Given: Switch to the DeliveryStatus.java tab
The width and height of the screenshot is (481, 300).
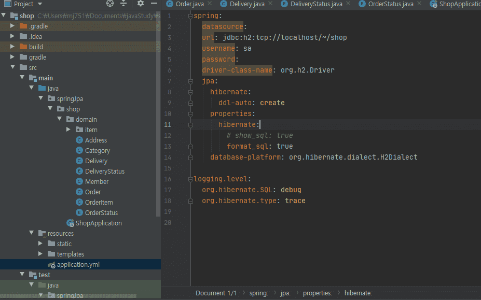Looking at the screenshot, I should (x=315, y=4).
